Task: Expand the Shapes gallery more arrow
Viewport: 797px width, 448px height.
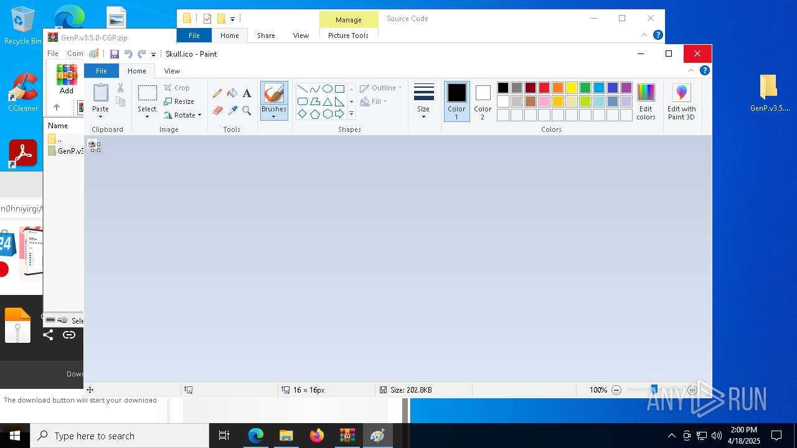Action: click(351, 114)
